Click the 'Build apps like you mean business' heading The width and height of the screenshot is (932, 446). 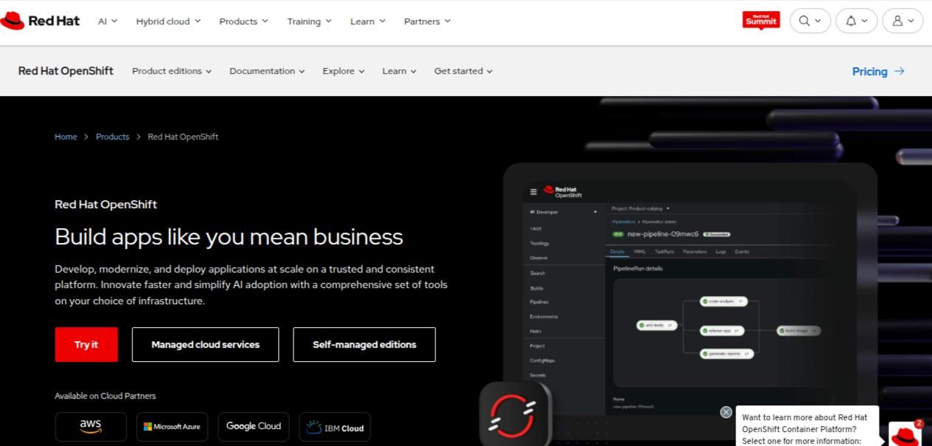(229, 237)
